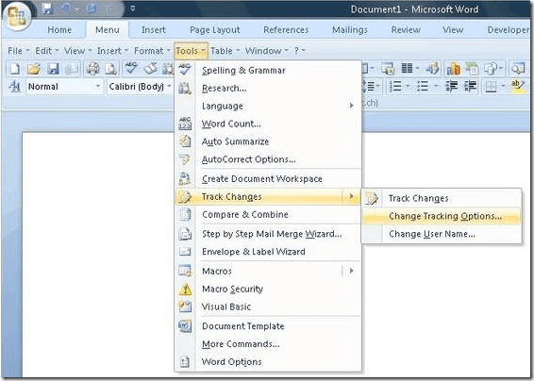Switch to the Mailings tab
Image resolution: width=534 pixels, height=381 pixels.
(x=350, y=30)
